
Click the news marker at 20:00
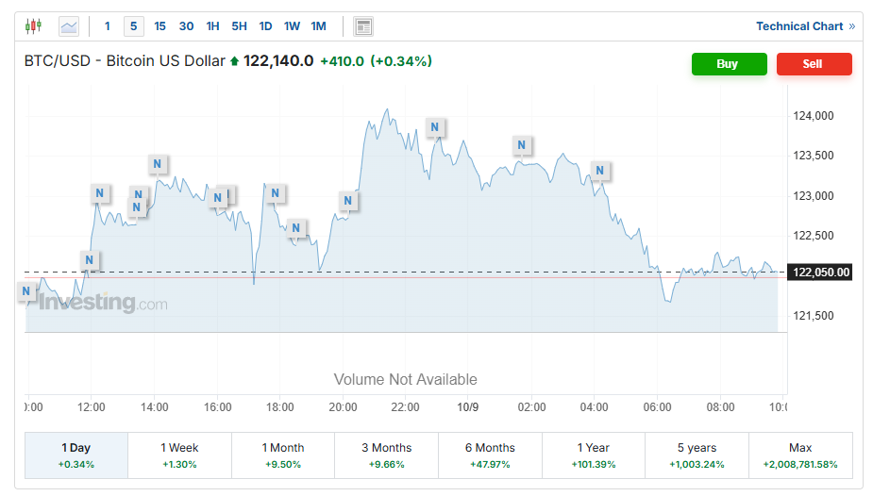click(348, 200)
